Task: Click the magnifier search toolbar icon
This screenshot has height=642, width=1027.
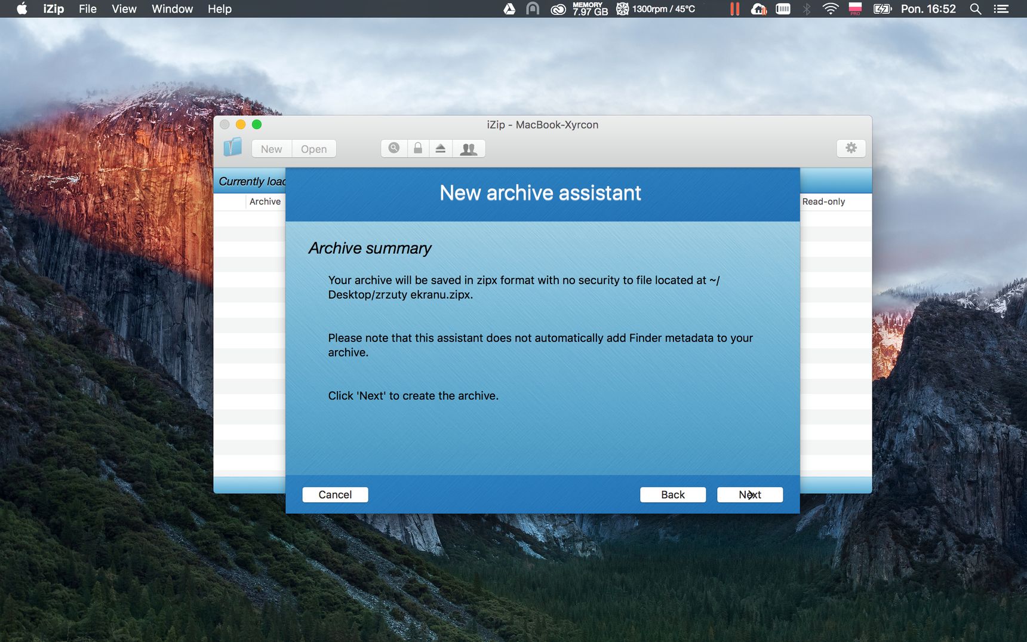Action: [x=394, y=148]
